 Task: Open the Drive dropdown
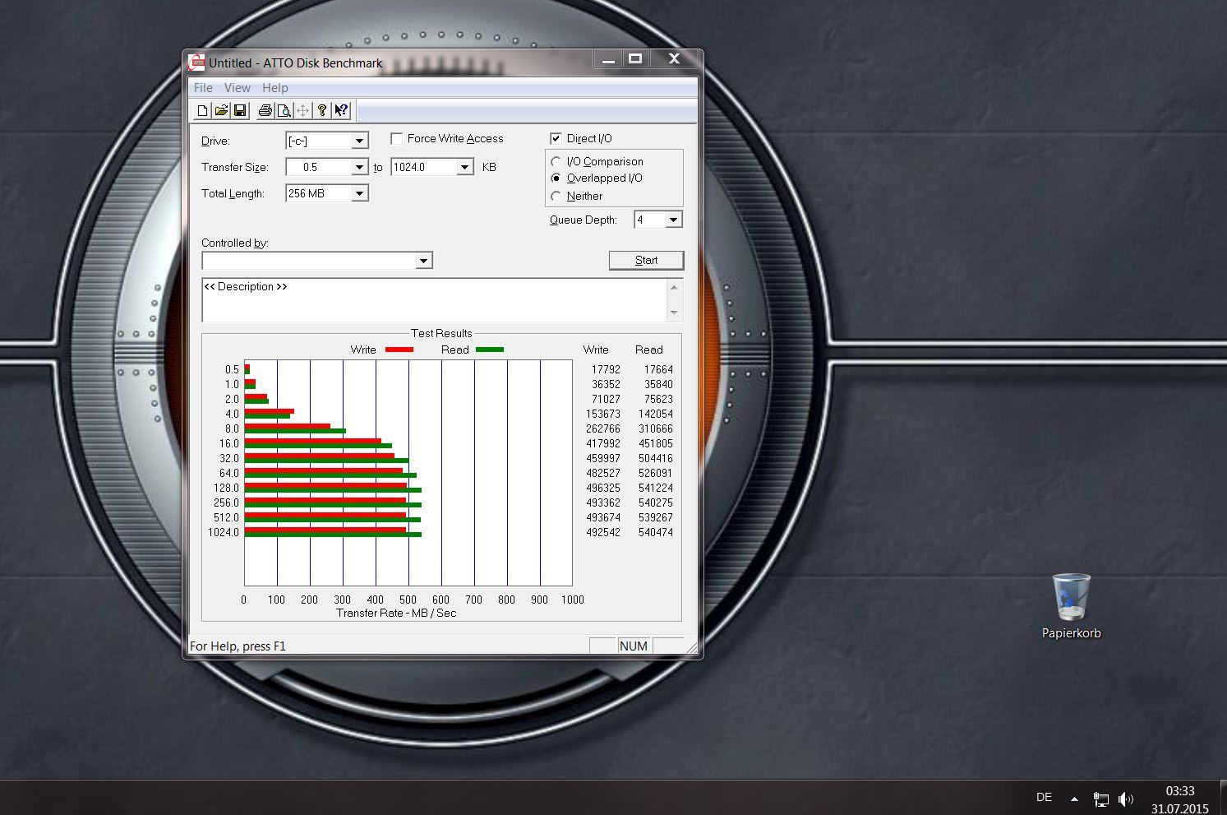359,141
